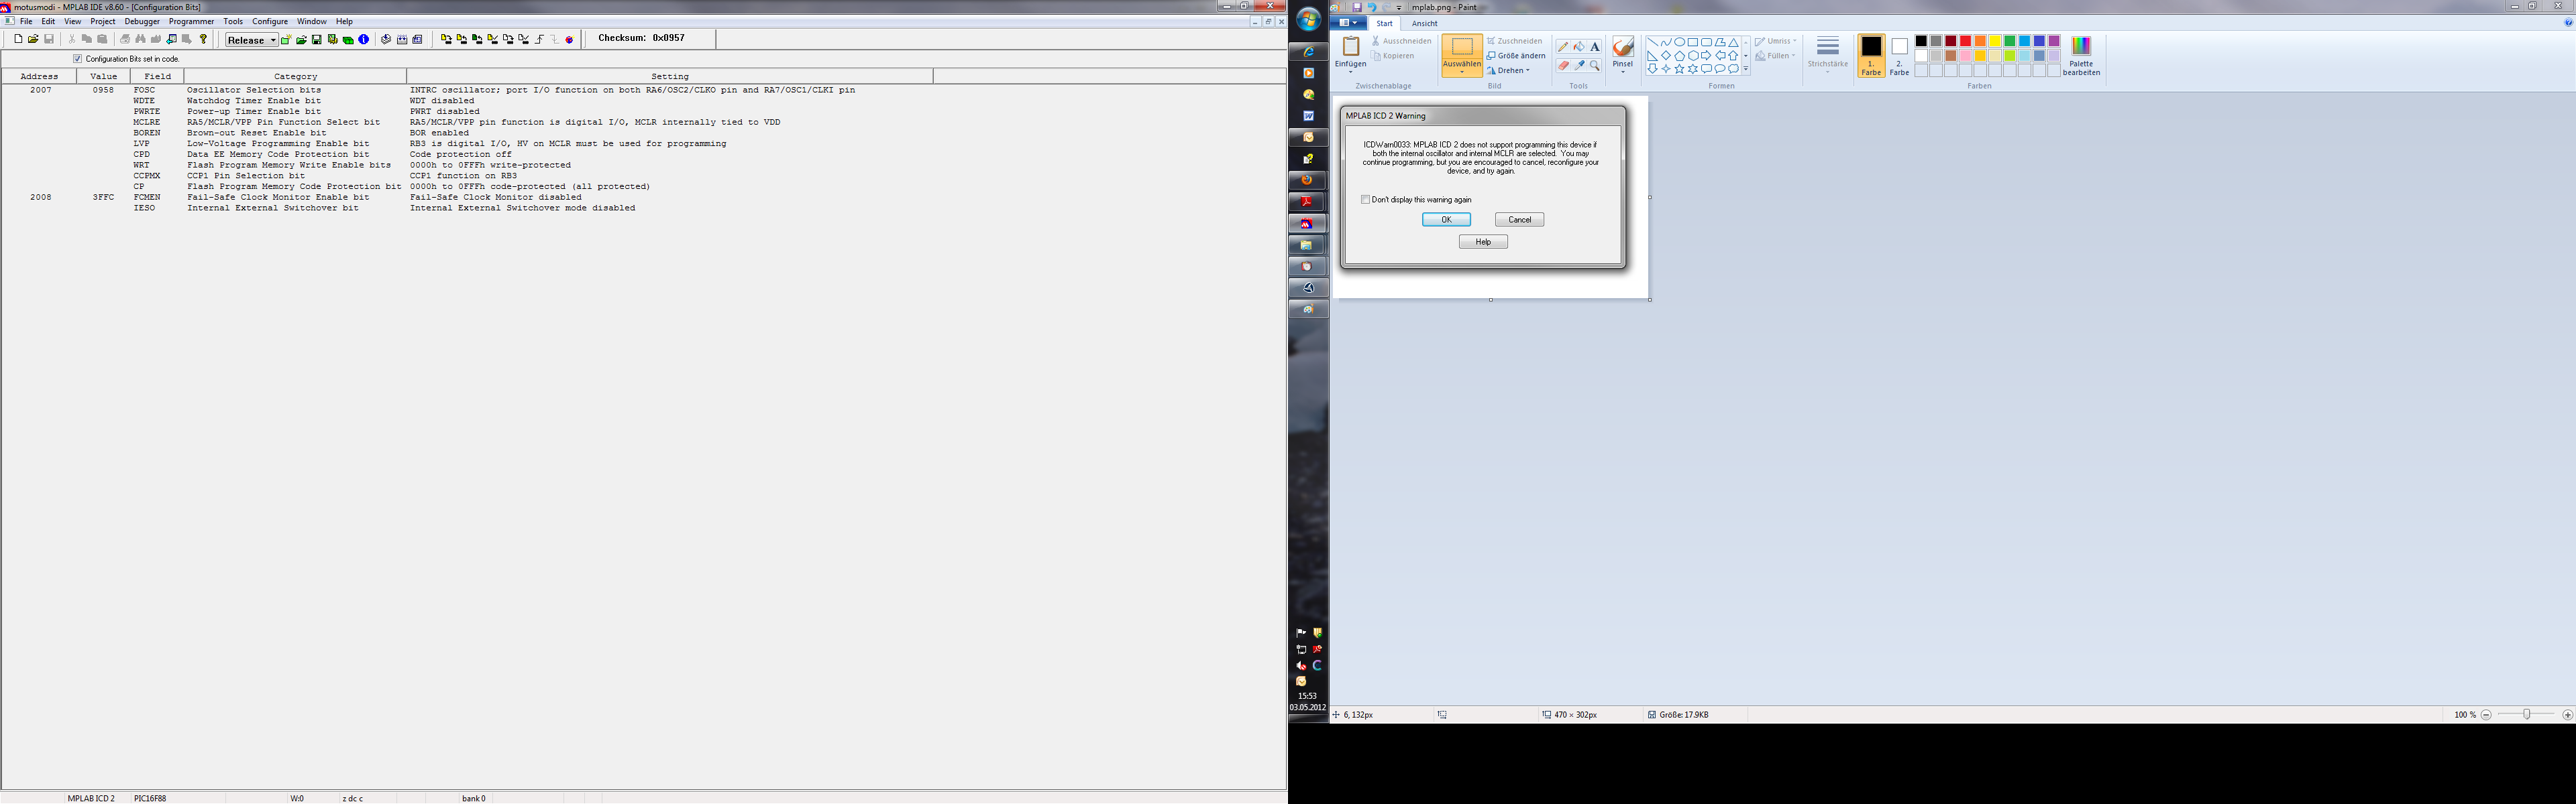Select the Magnifier tool in Paint
Viewport: 2576px width, 804px height.
pos(1595,65)
